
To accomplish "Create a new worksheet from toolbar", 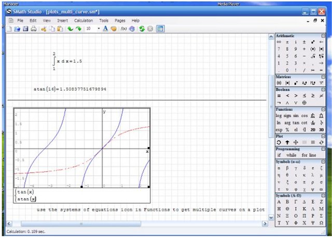I will point(9,29).
